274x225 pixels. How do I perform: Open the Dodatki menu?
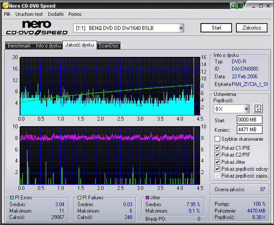coord(56,14)
